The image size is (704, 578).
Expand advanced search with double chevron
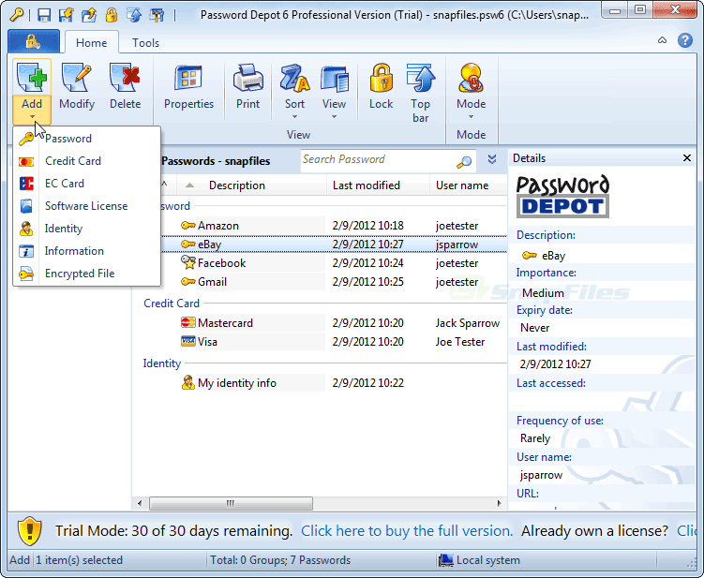tap(492, 159)
